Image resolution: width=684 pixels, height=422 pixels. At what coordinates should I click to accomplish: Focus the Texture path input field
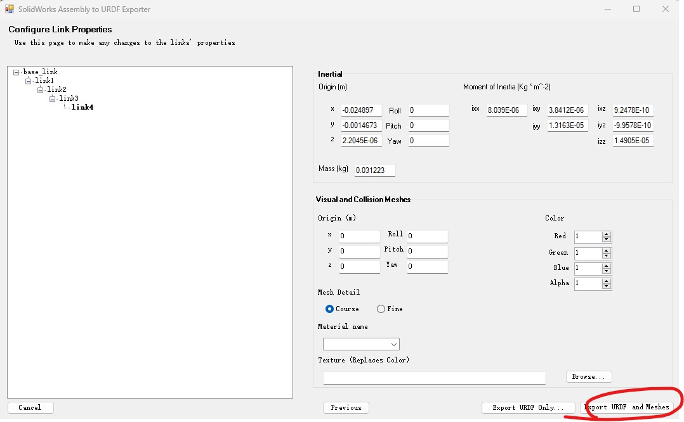pyautogui.click(x=434, y=378)
